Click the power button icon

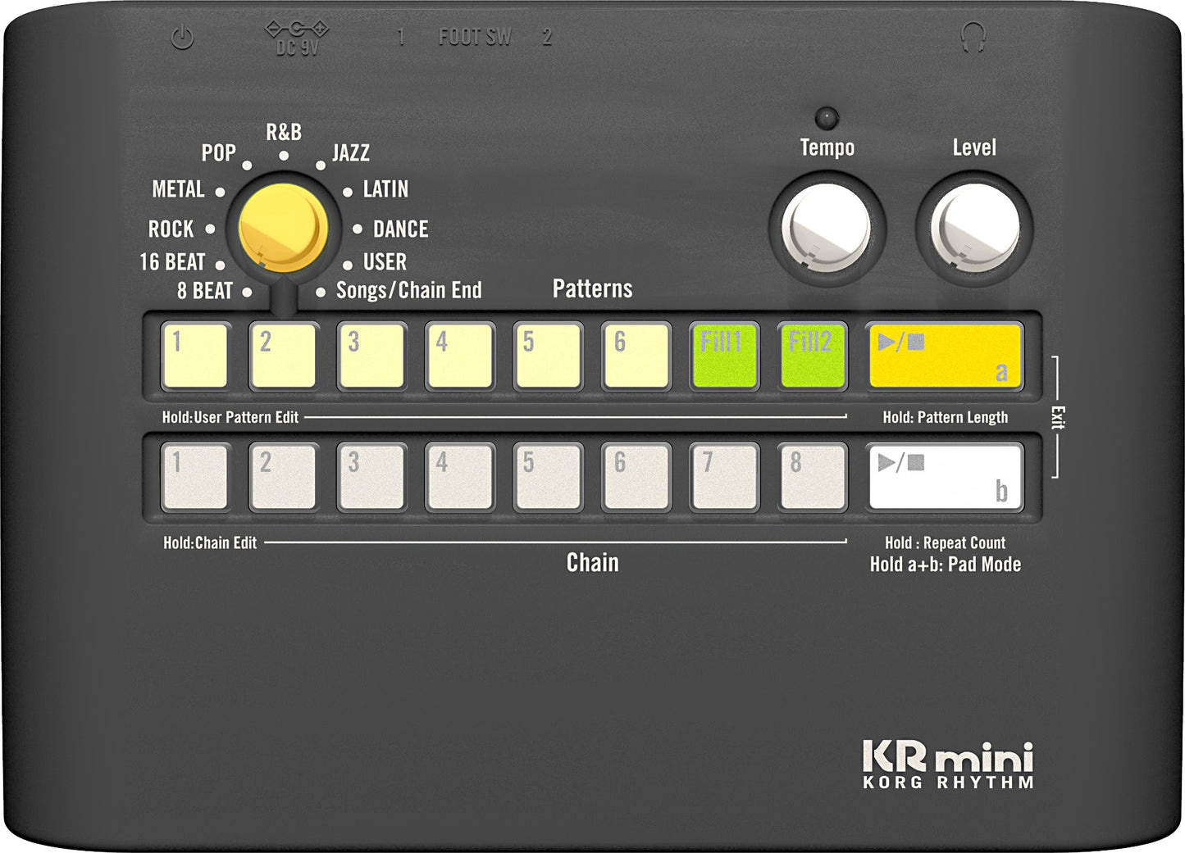(x=182, y=35)
